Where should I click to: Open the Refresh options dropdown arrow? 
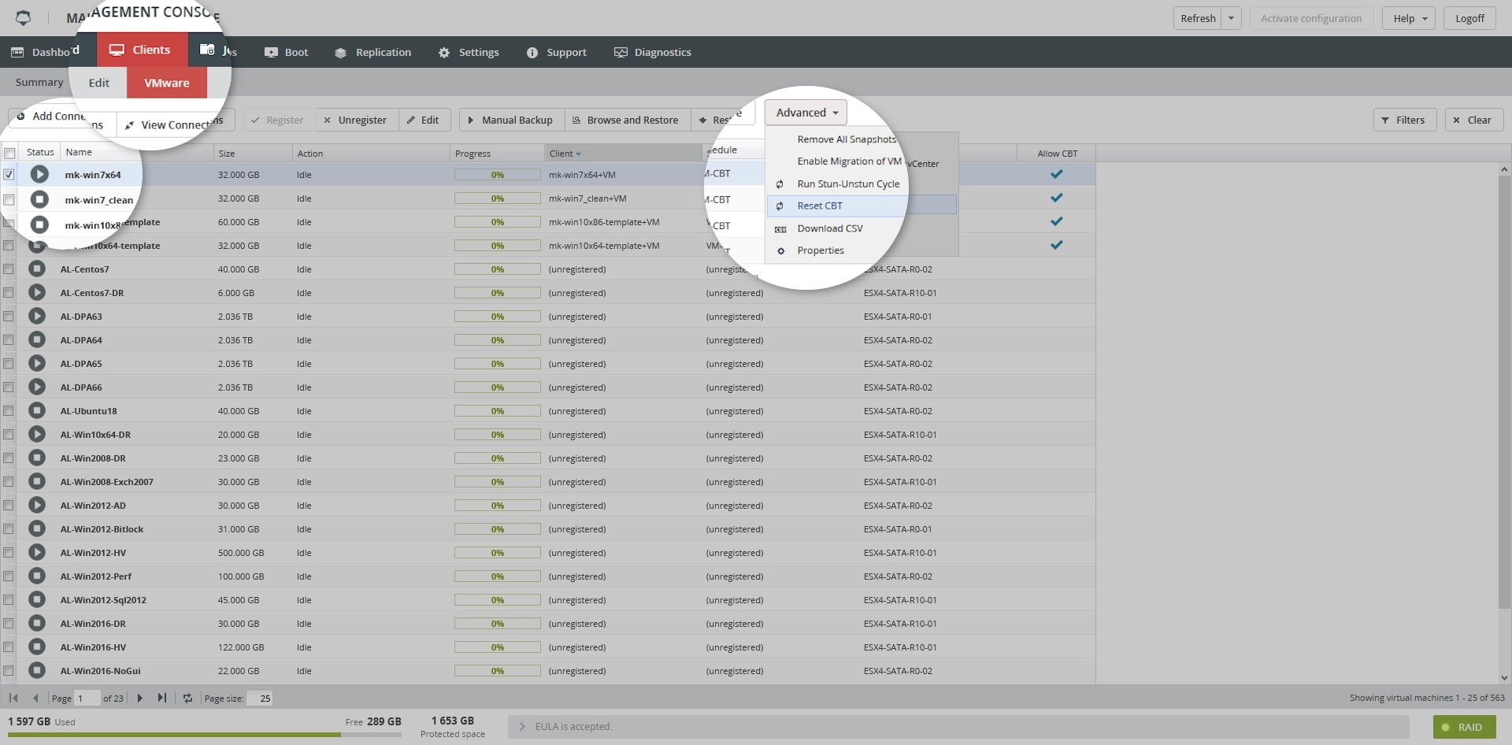pos(1232,18)
